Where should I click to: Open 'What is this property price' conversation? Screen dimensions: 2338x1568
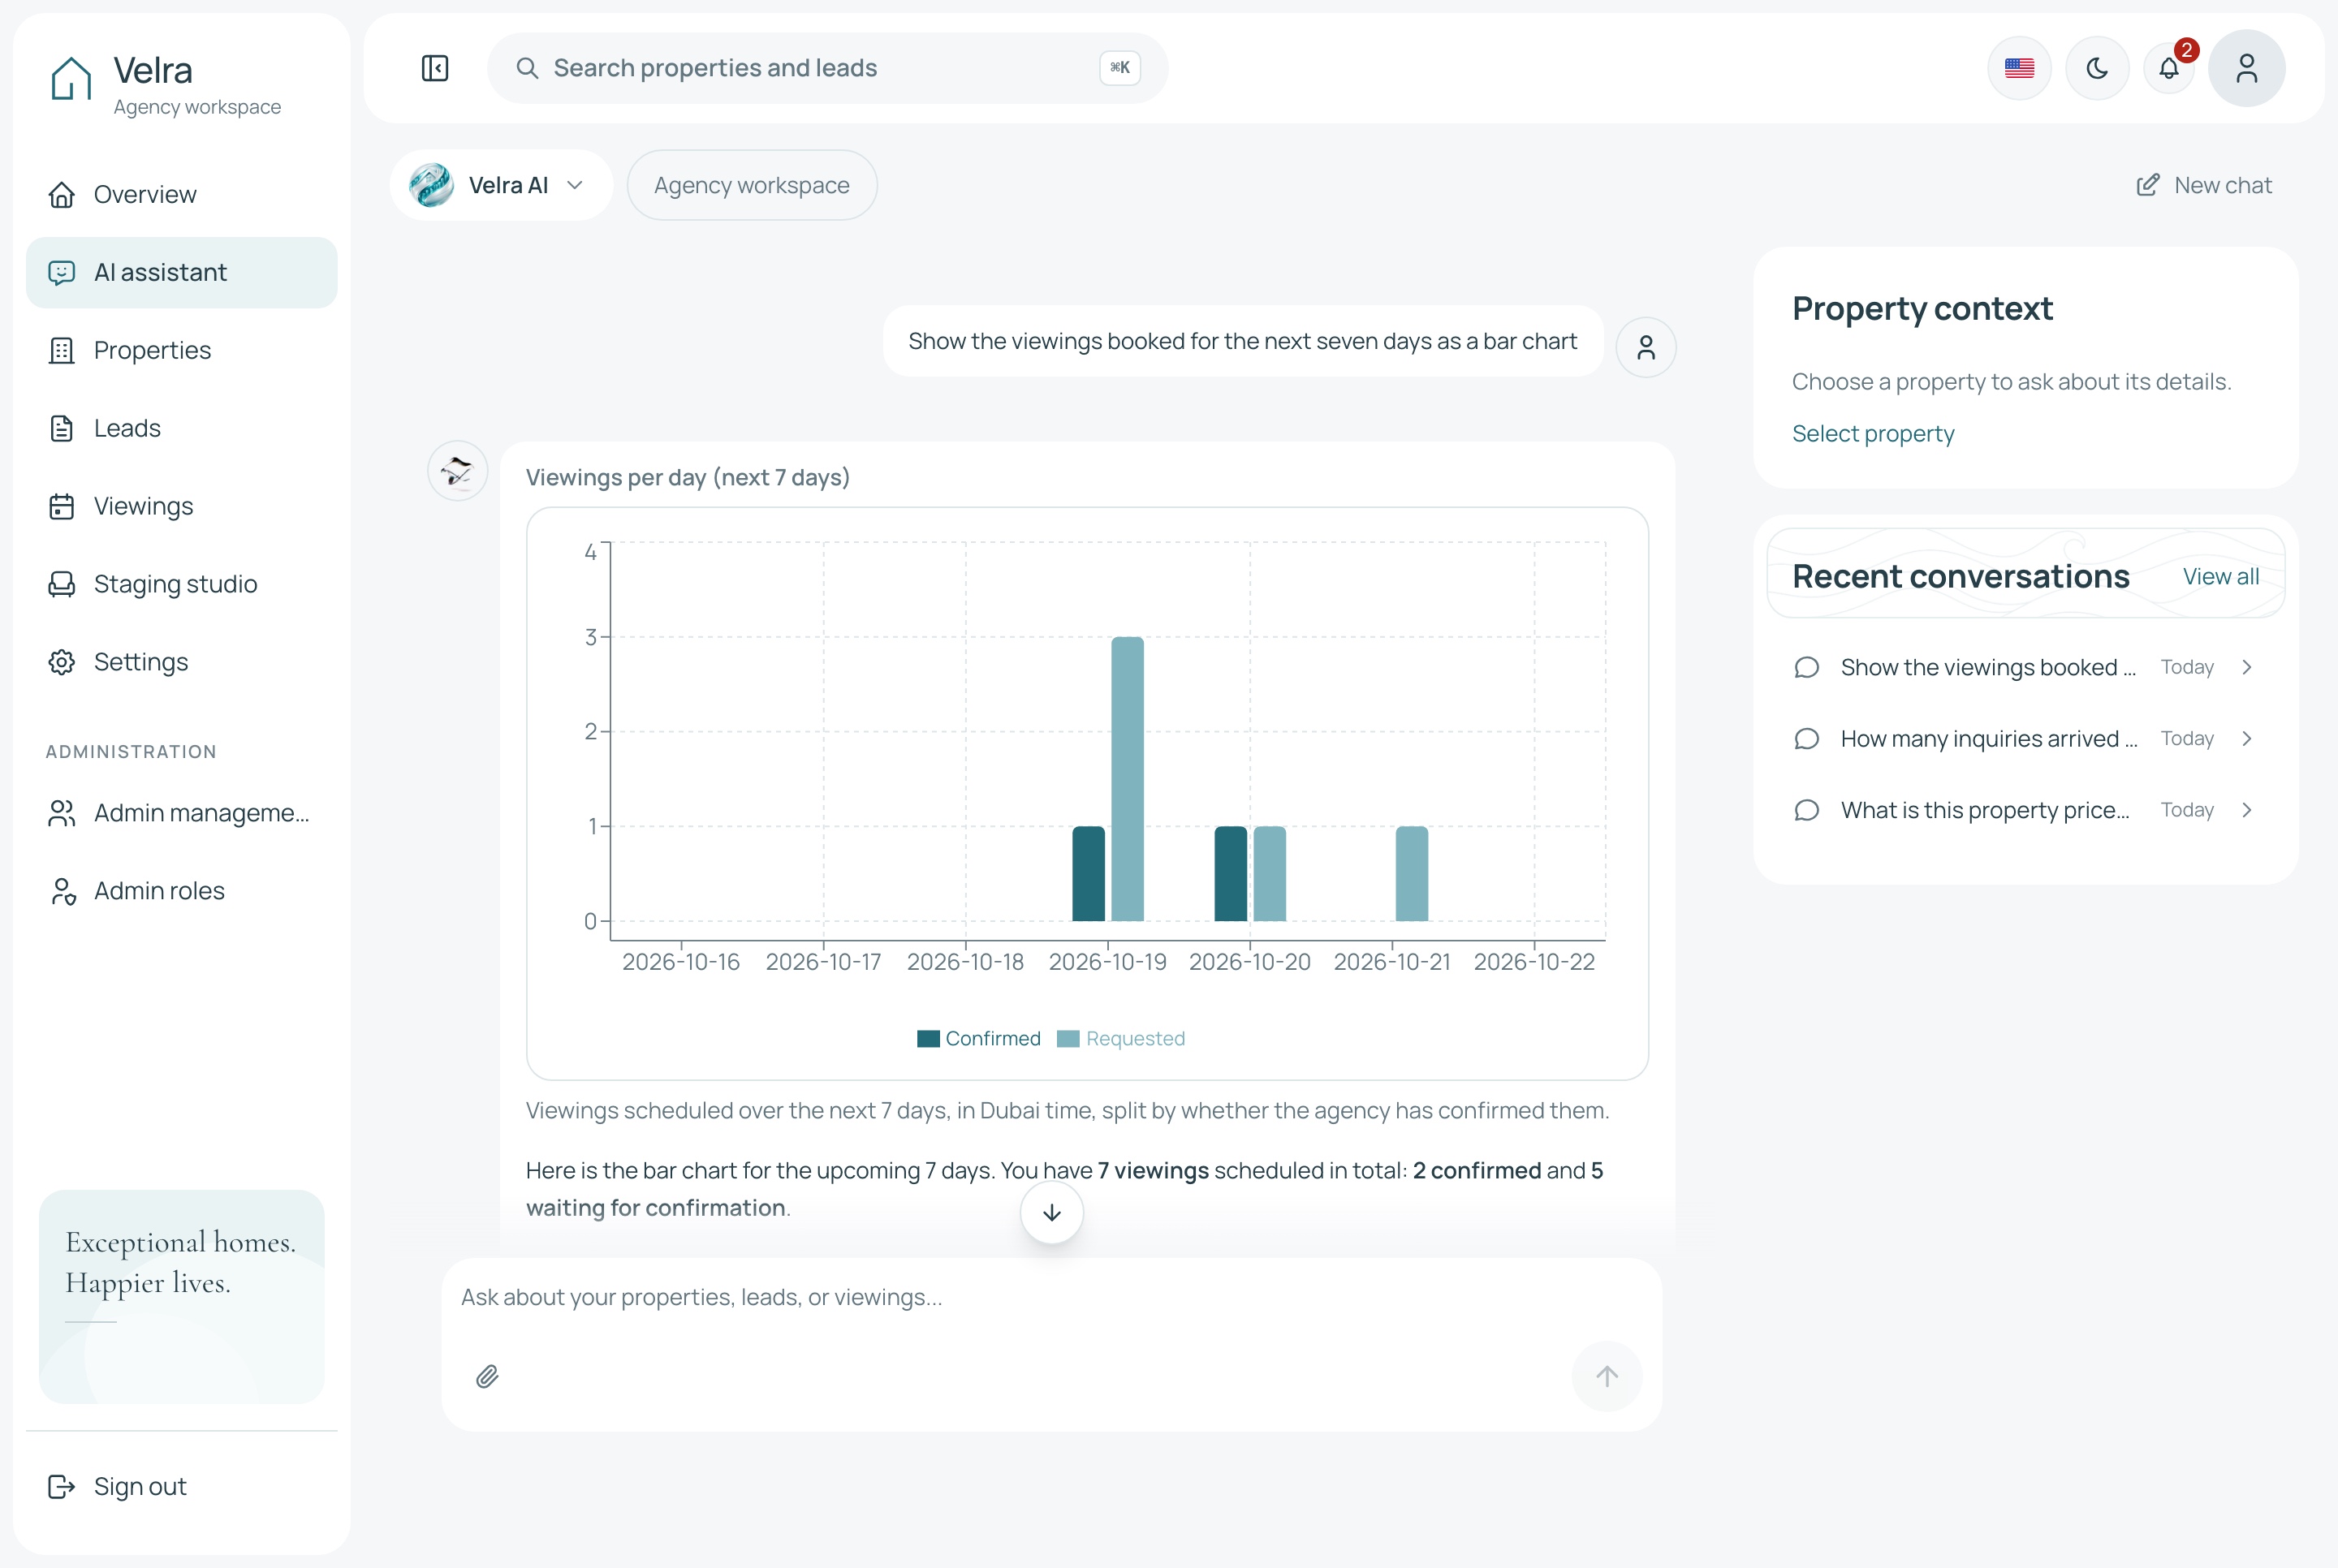(2025, 810)
